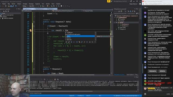Click the Stop debugging square icon
This screenshot has width=173, height=97.
coord(61,6)
